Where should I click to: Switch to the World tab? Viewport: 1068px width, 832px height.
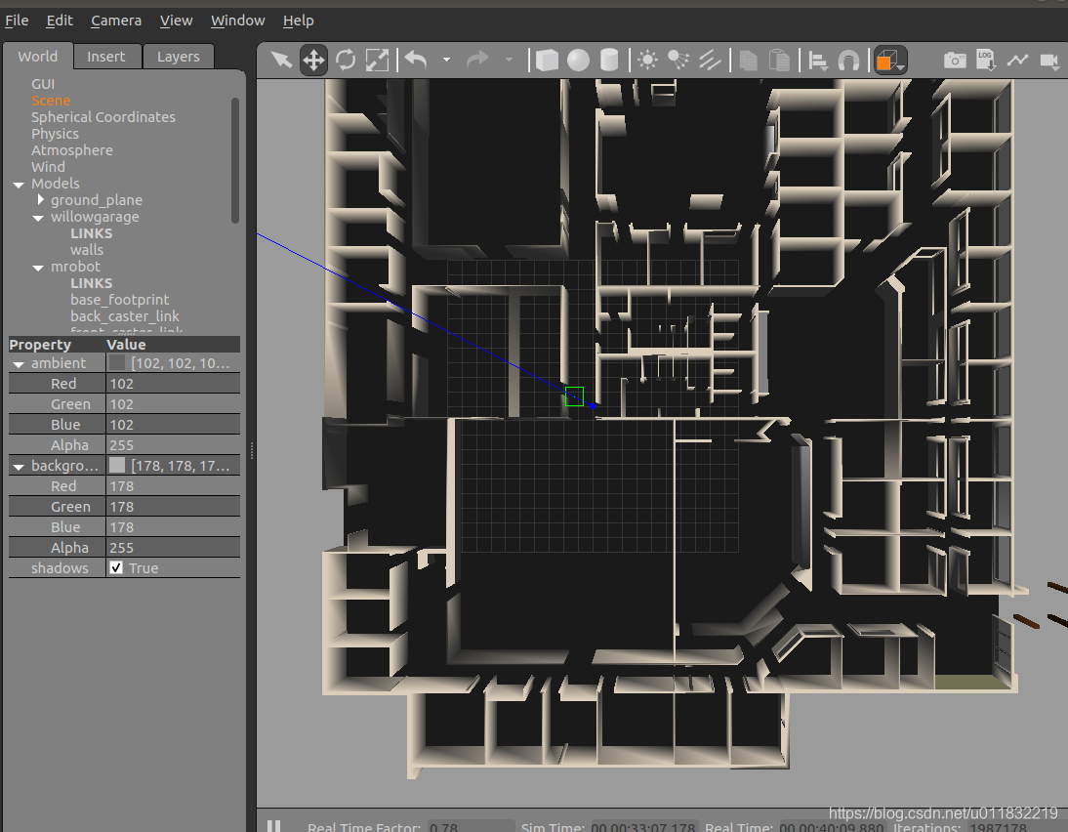click(37, 57)
